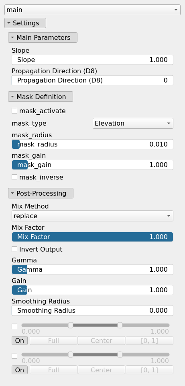The height and width of the screenshot is (386, 185).
Task: Enable the mask_activate checkbox
Action: 14,111
